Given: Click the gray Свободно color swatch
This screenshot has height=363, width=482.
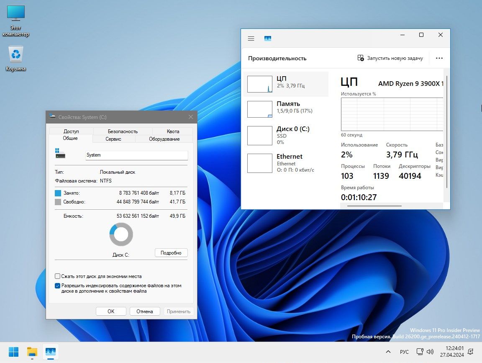Looking at the screenshot, I should [x=58, y=202].
